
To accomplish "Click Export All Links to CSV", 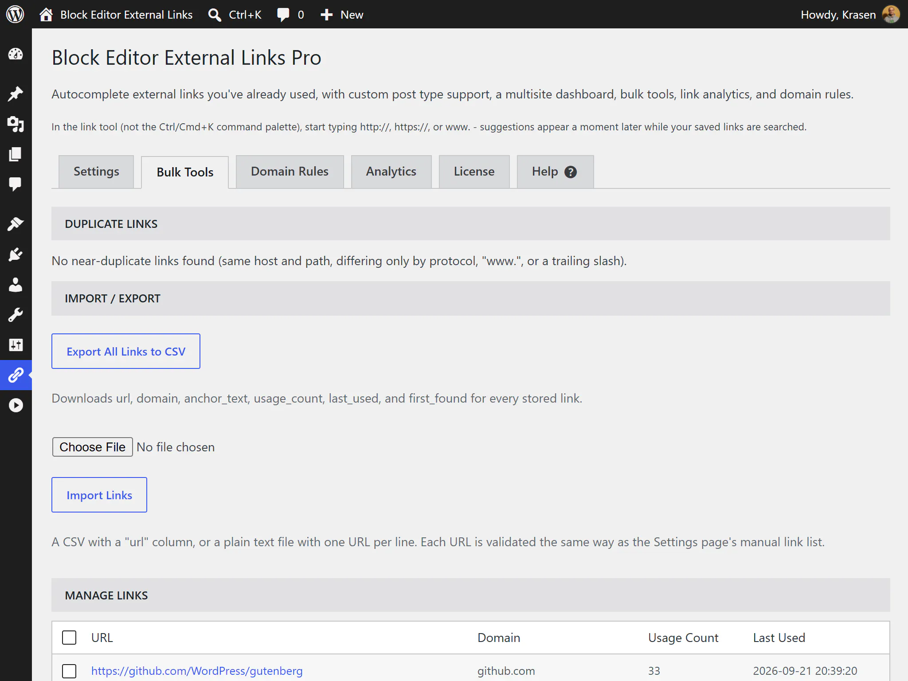I will pos(126,351).
